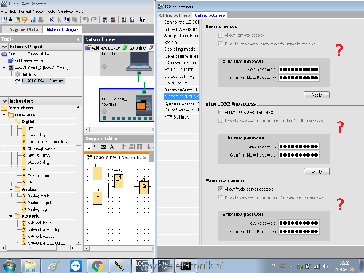Toggle password protection checkbox under Remote access
This screenshot has height=273, width=364.
point(221,44)
